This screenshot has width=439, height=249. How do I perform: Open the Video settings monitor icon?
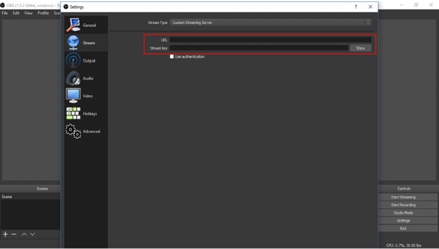pyautogui.click(x=73, y=96)
